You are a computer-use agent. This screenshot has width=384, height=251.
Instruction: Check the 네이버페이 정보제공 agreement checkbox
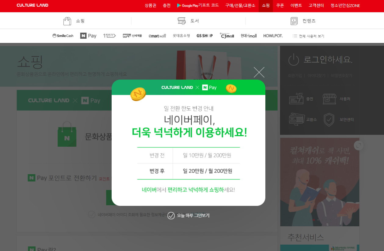point(92,214)
